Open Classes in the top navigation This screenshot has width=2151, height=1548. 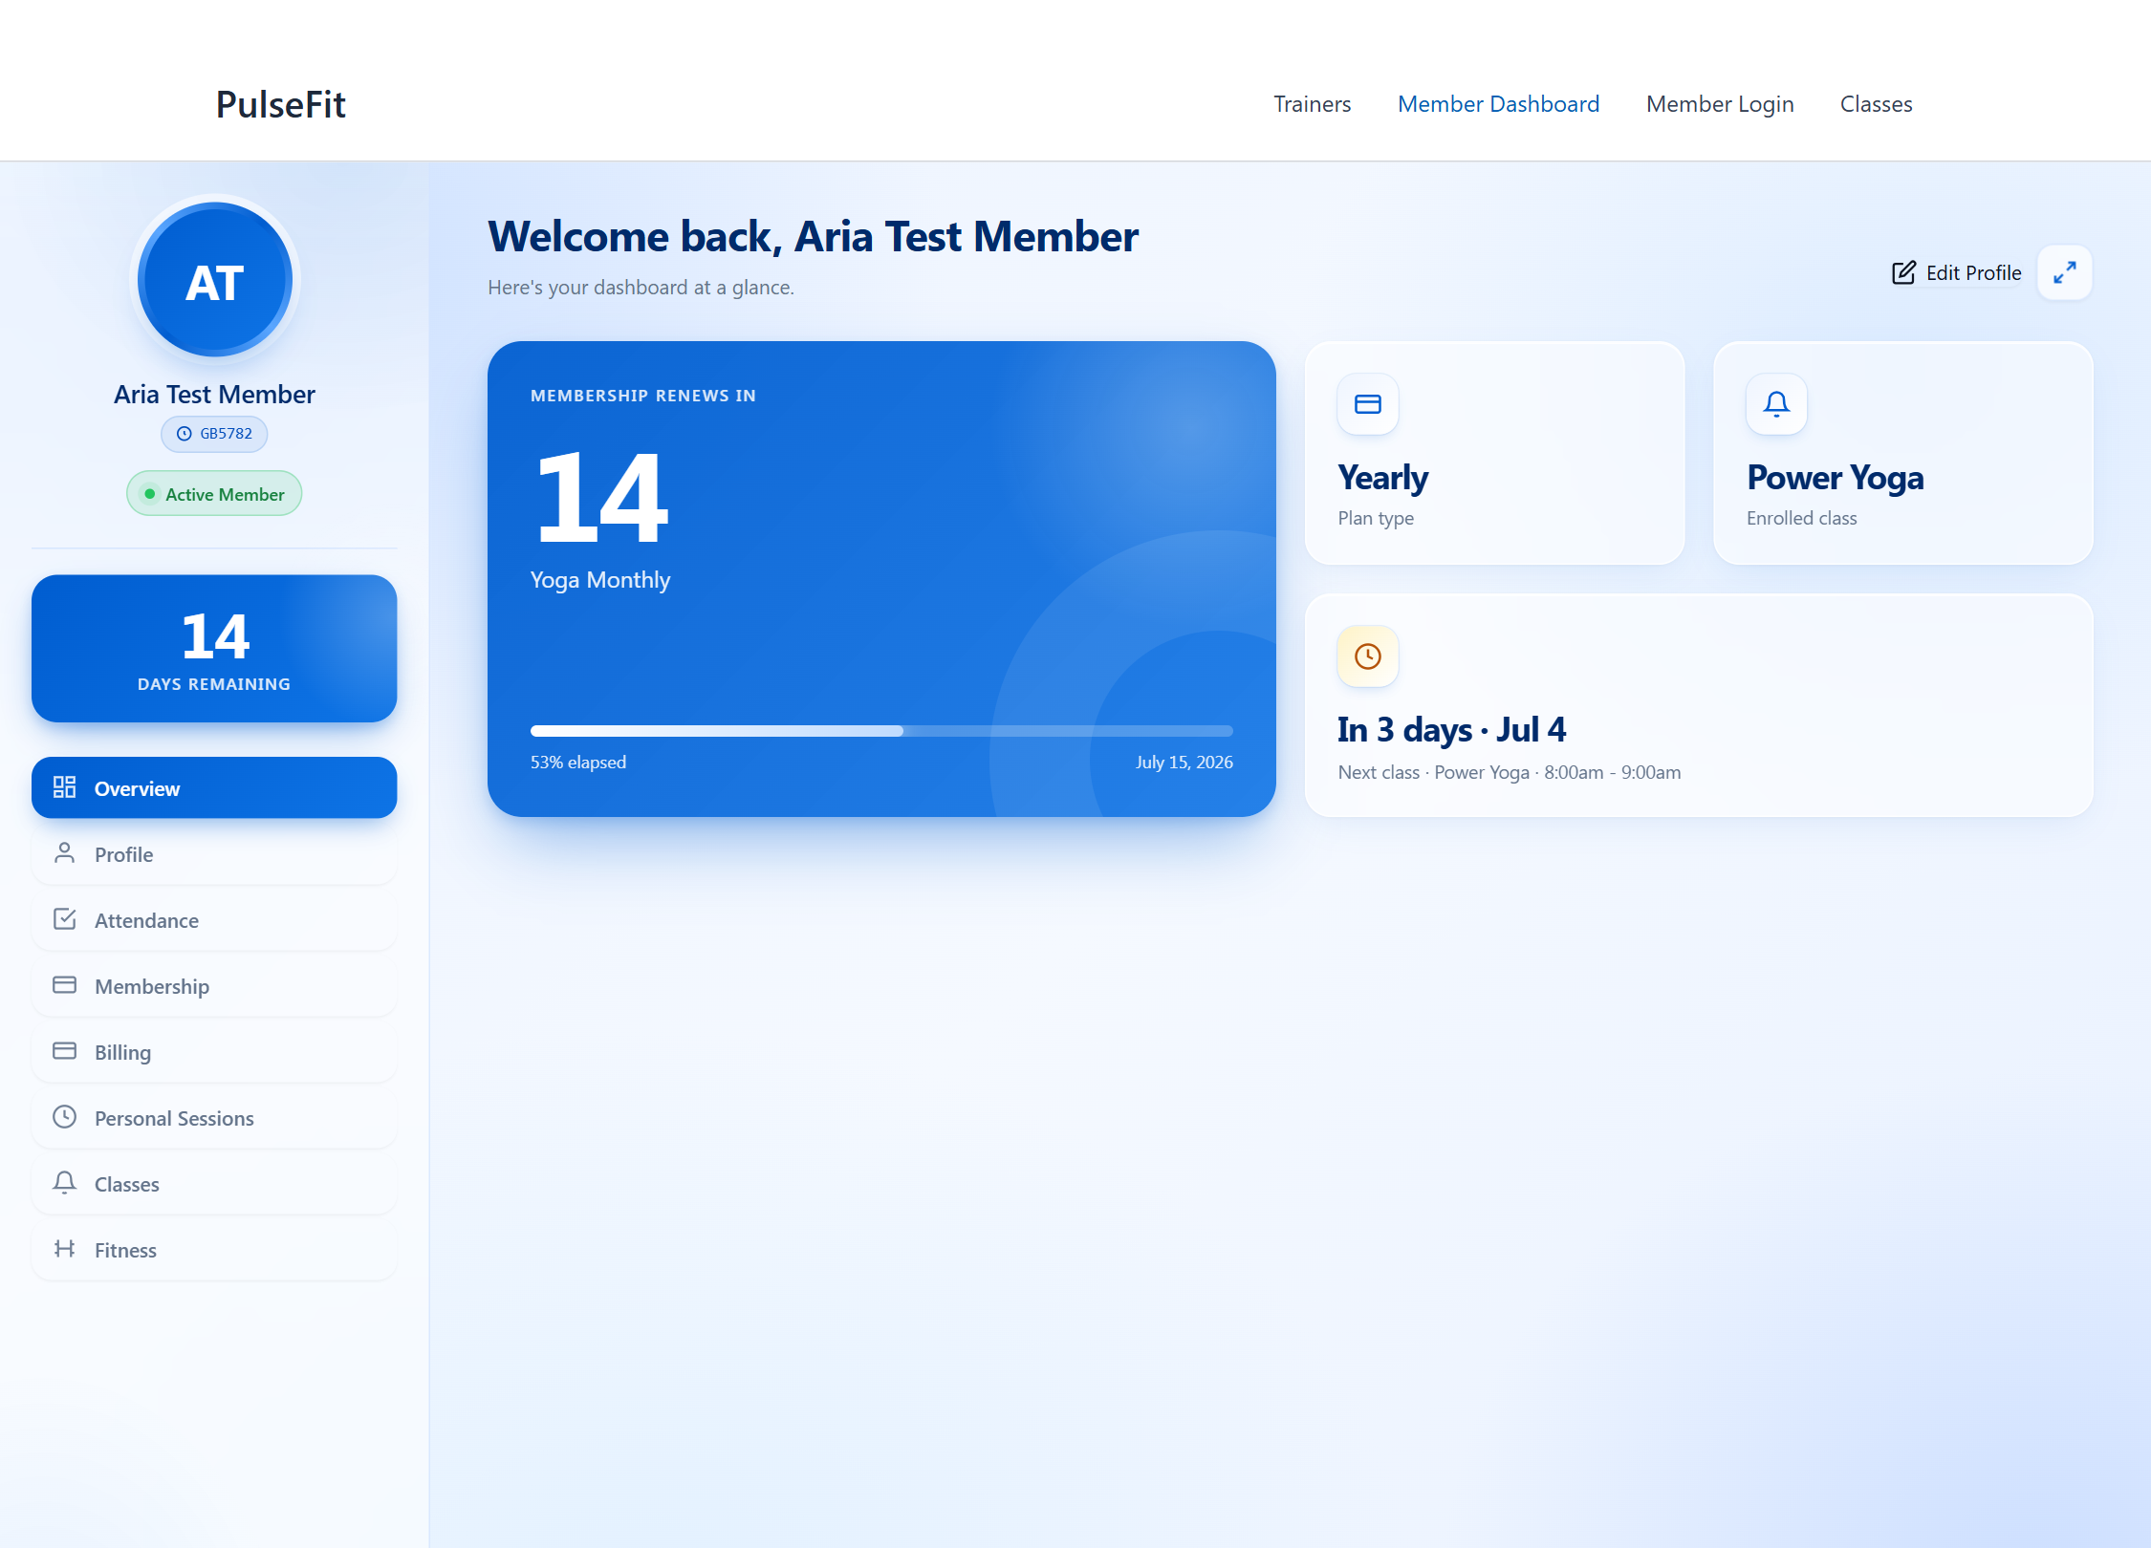click(x=1876, y=104)
